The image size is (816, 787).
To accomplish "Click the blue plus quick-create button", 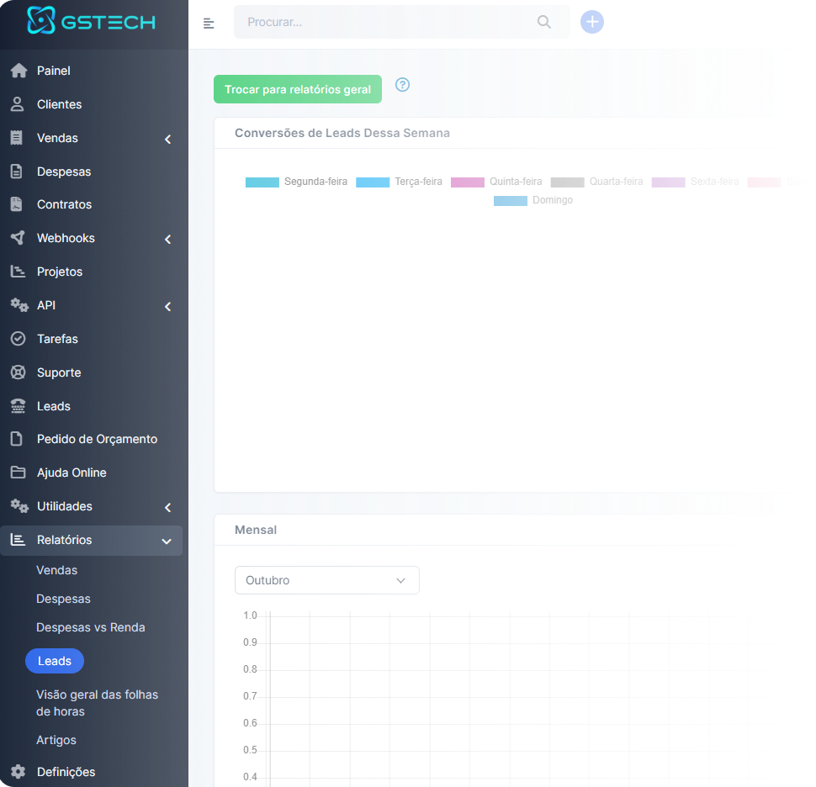I will tap(592, 22).
